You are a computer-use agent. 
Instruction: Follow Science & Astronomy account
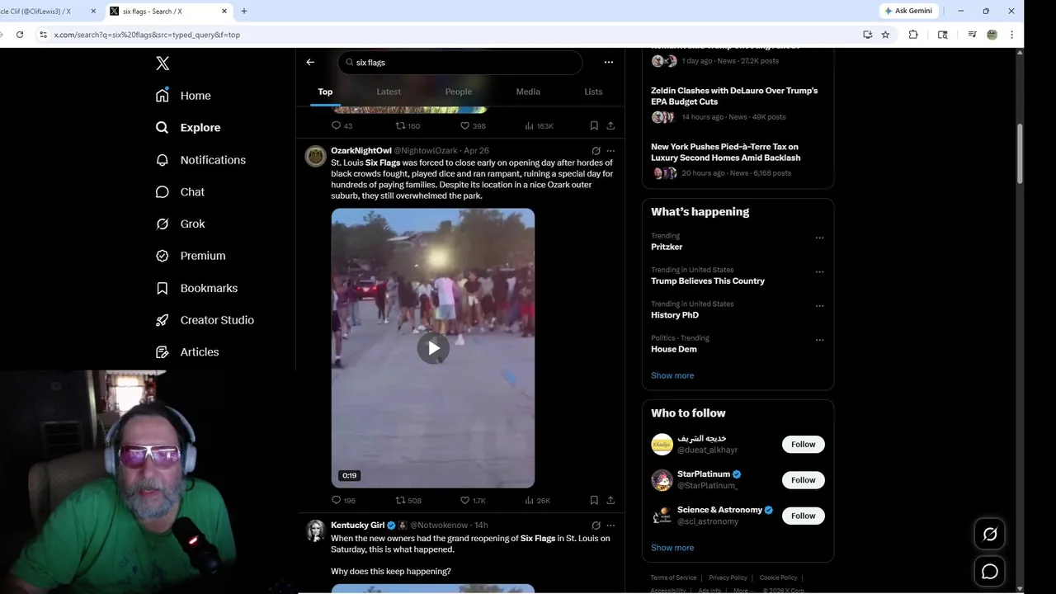pos(803,516)
